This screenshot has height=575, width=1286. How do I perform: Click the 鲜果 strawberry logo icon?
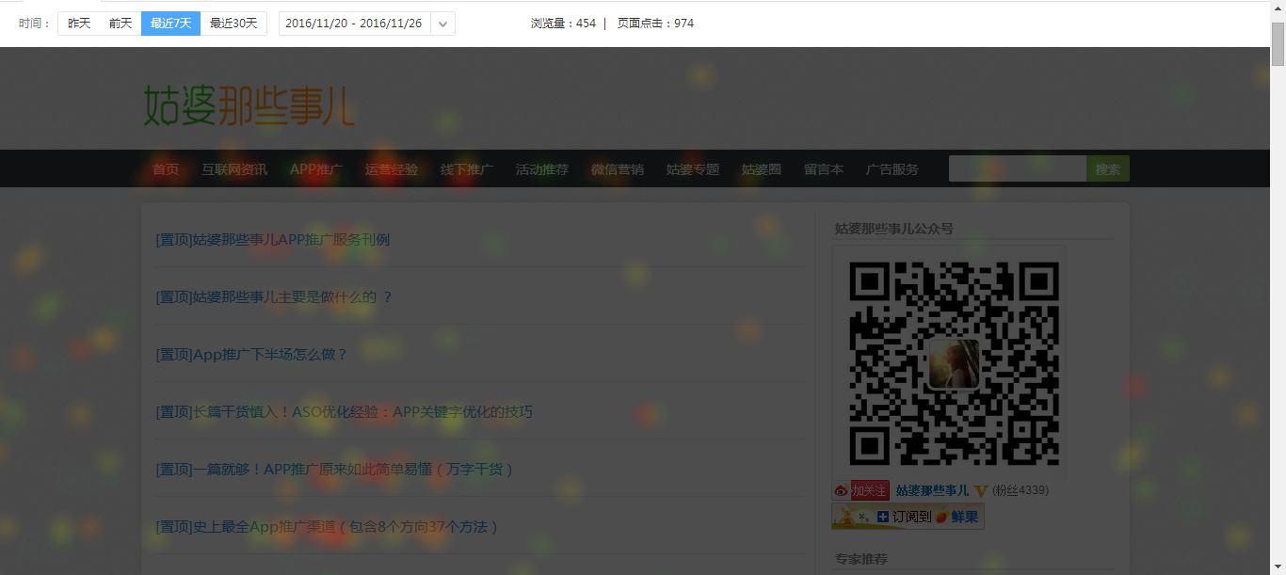pyautogui.click(x=941, y=517)
